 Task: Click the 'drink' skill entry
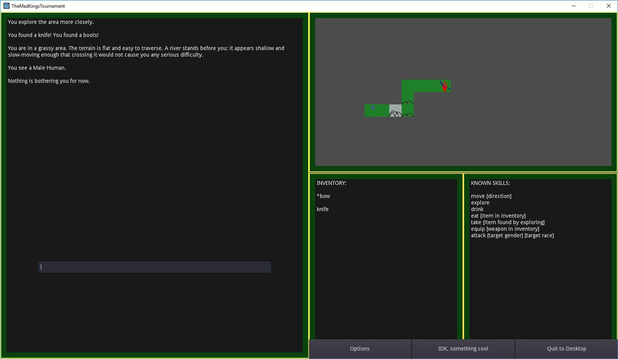477,209
